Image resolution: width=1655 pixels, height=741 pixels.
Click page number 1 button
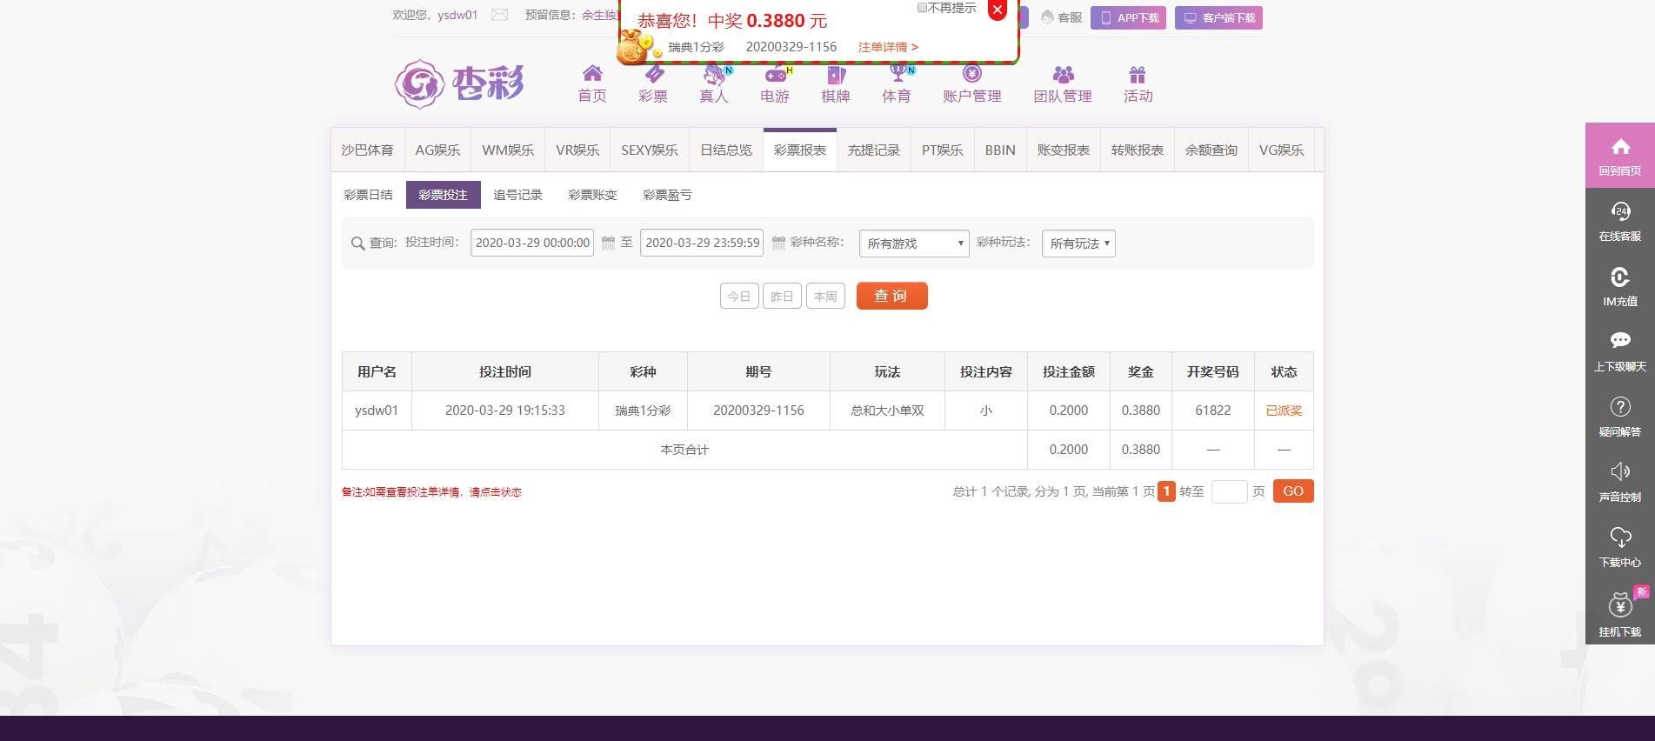1166,491
